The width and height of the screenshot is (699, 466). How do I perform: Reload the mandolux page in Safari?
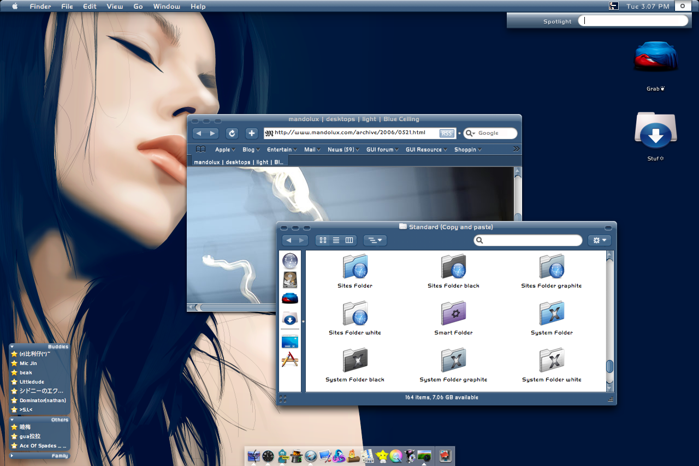(232, 133)
